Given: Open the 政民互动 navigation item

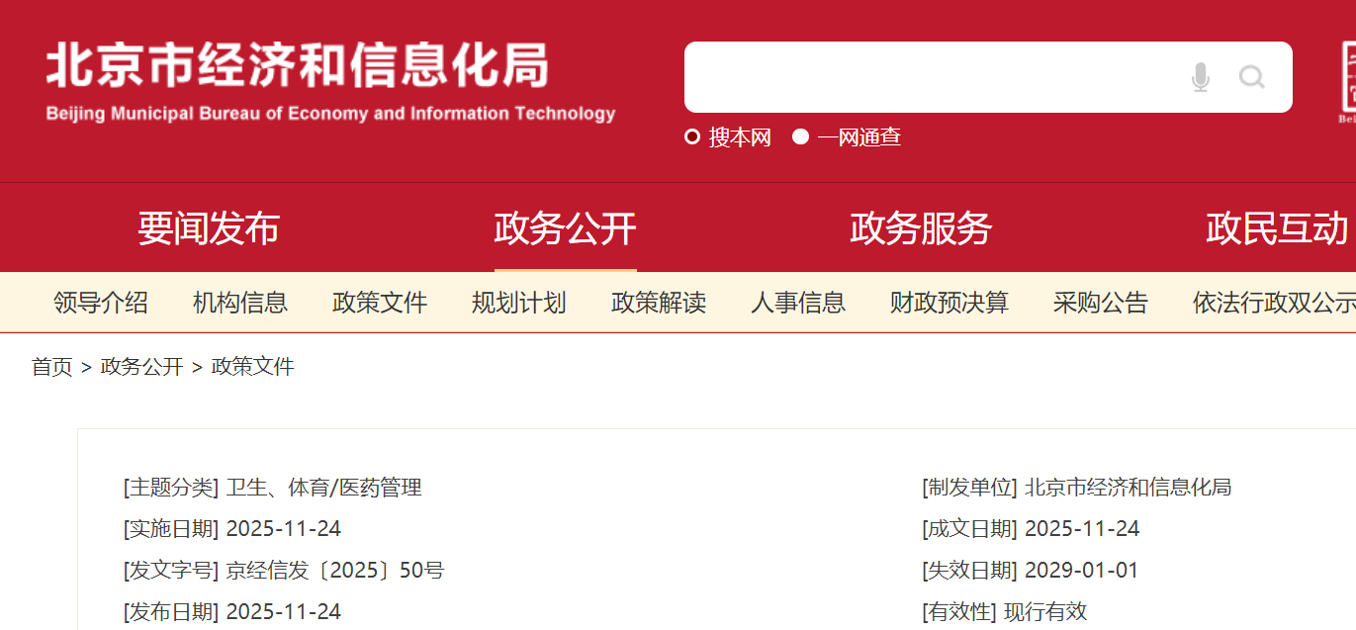Looking at the screenshot, I should pos(1277,228).
